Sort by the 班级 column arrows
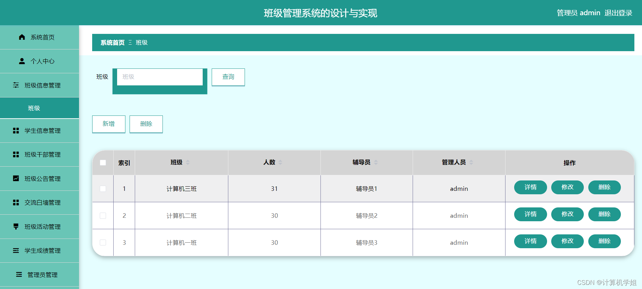The image size is (642, 289). pyautogui.click(x=188, y=162)
